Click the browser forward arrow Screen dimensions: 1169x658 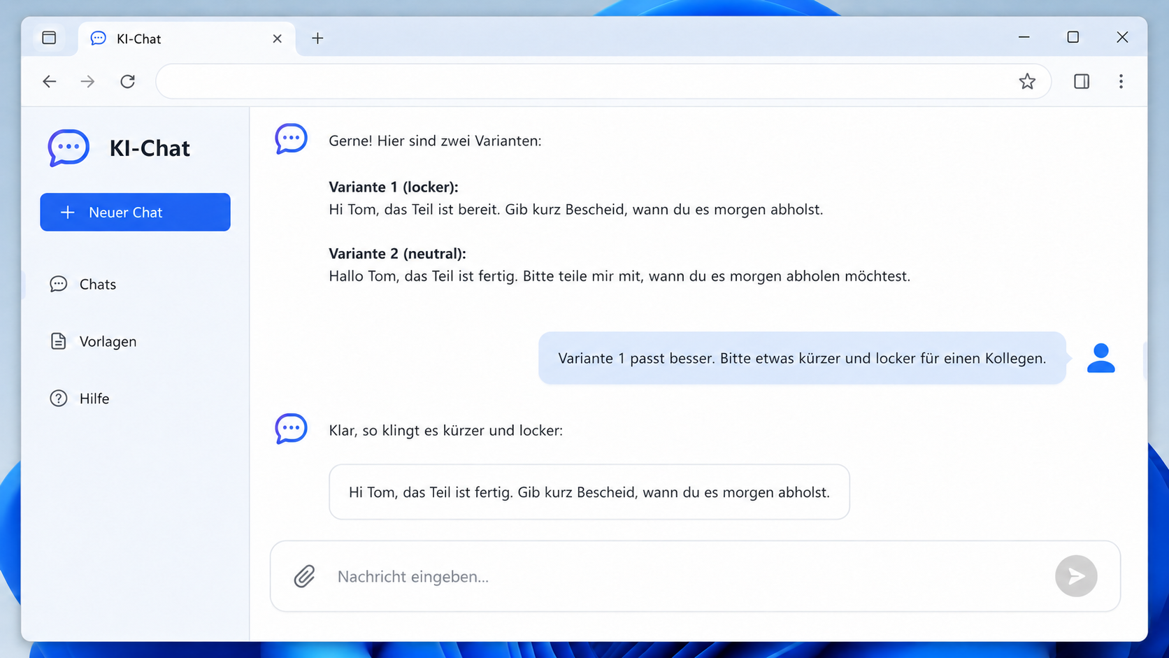(87, 81)
